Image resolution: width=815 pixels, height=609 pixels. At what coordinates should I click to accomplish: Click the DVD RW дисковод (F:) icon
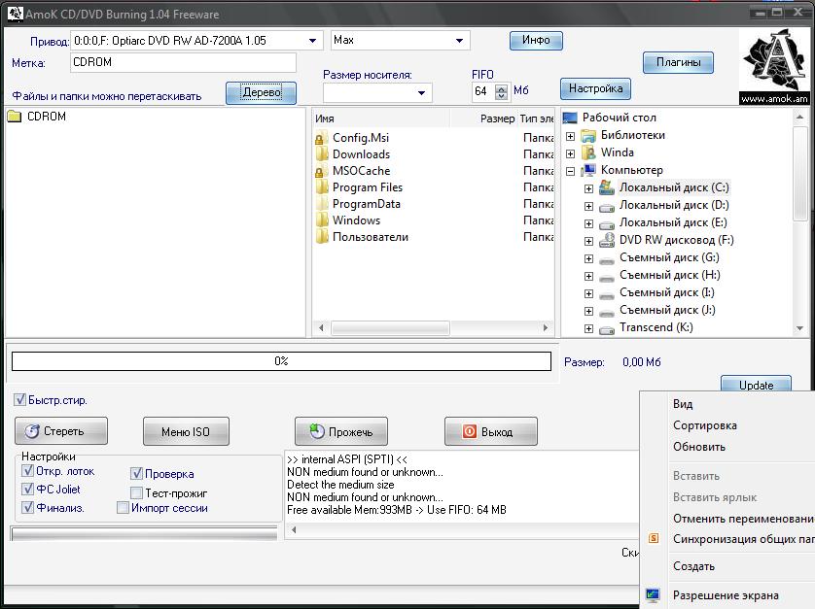pyautogui.click(x=607, y=240)
